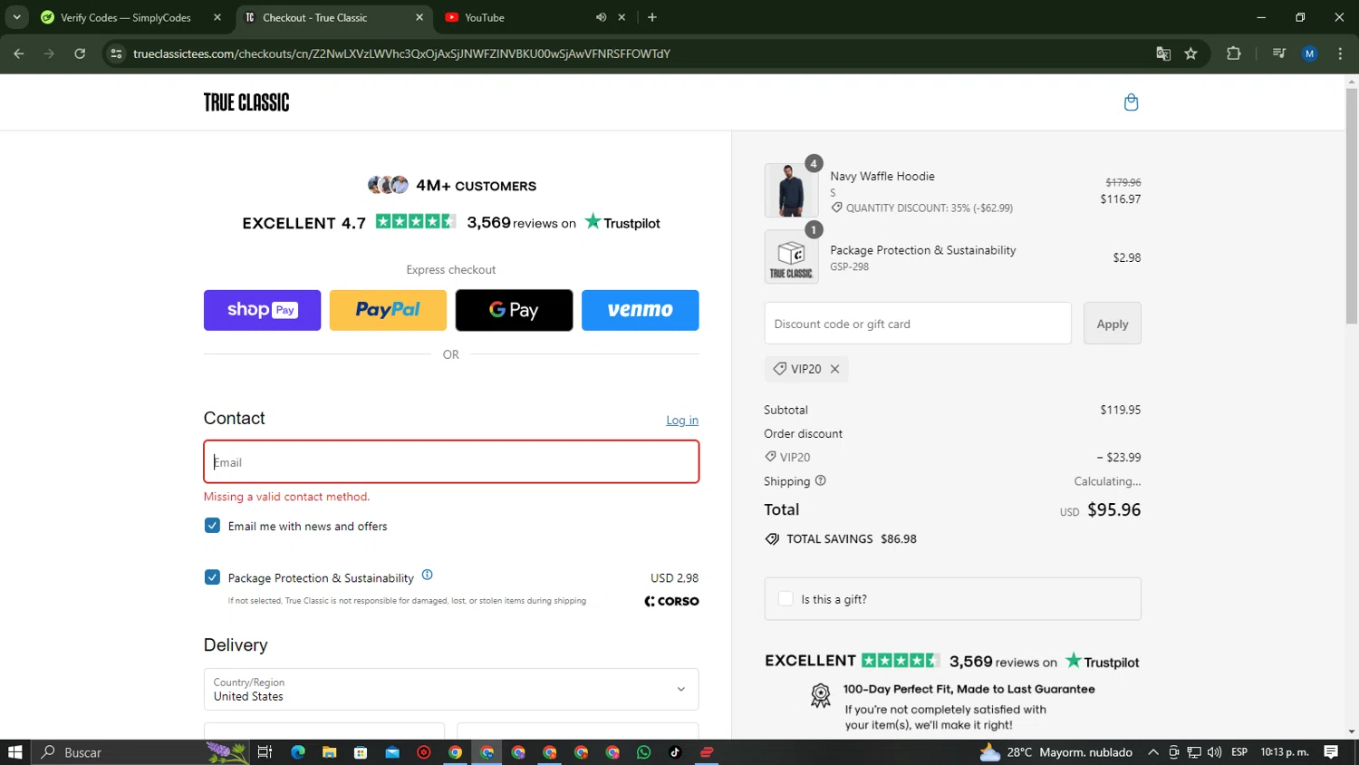Close the Checkout - True Classic tab
Image resolution: width=1359 pixels, height=765 pixels.
[419, 17]
